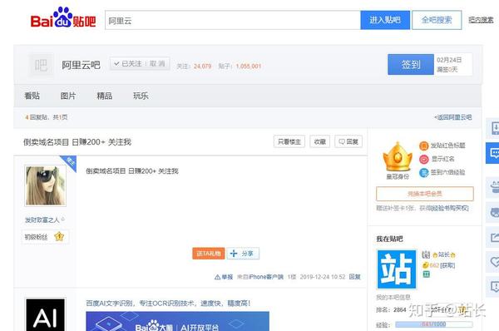Click the 回复 link beside 2019-12-24 timestamp

click(x=354, y=277)
